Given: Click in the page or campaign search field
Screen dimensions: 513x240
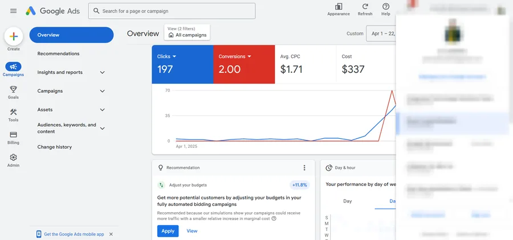Looking at the screenshot, I should click(x=172, y=11).
